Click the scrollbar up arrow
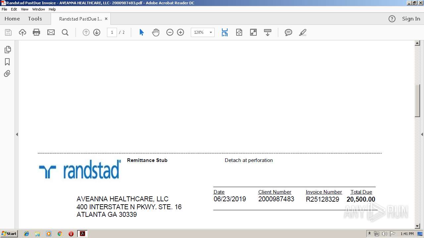This screenshot has height=238, width=424. [x=417, y=43]
